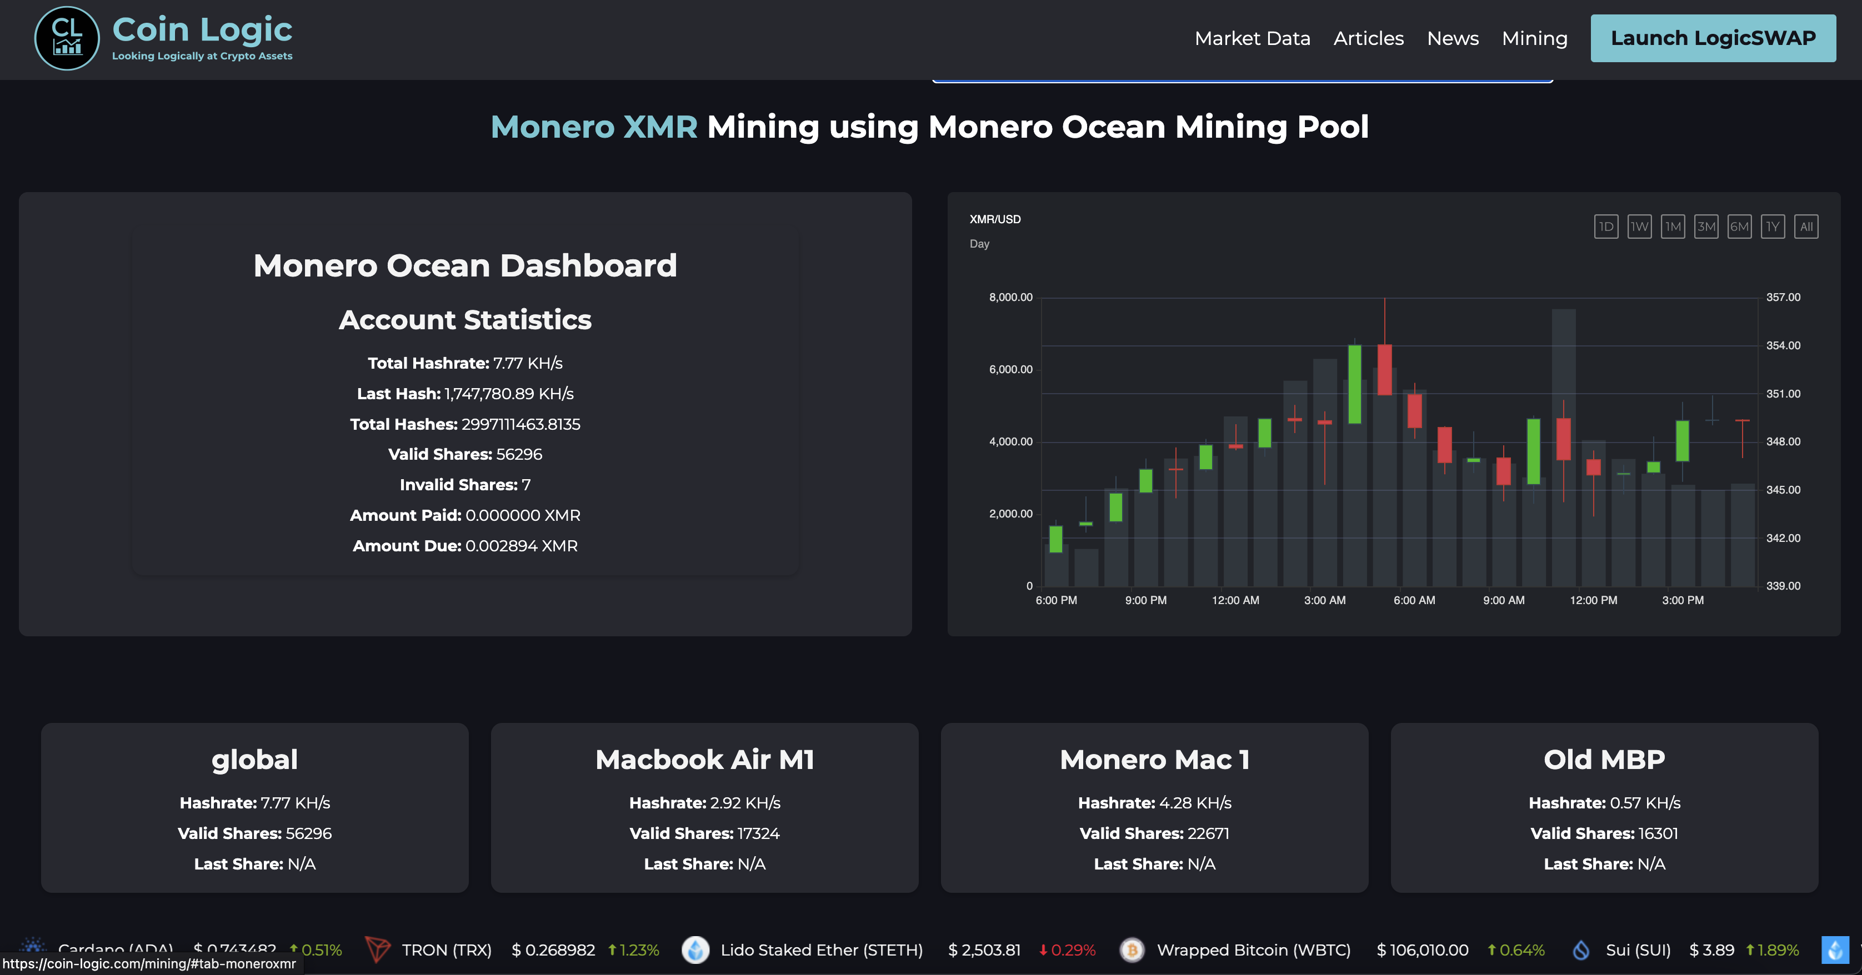Click the Coin Logic CL logo icon
The width and height of the screenshot is (1862, 975).
[67, 38]
